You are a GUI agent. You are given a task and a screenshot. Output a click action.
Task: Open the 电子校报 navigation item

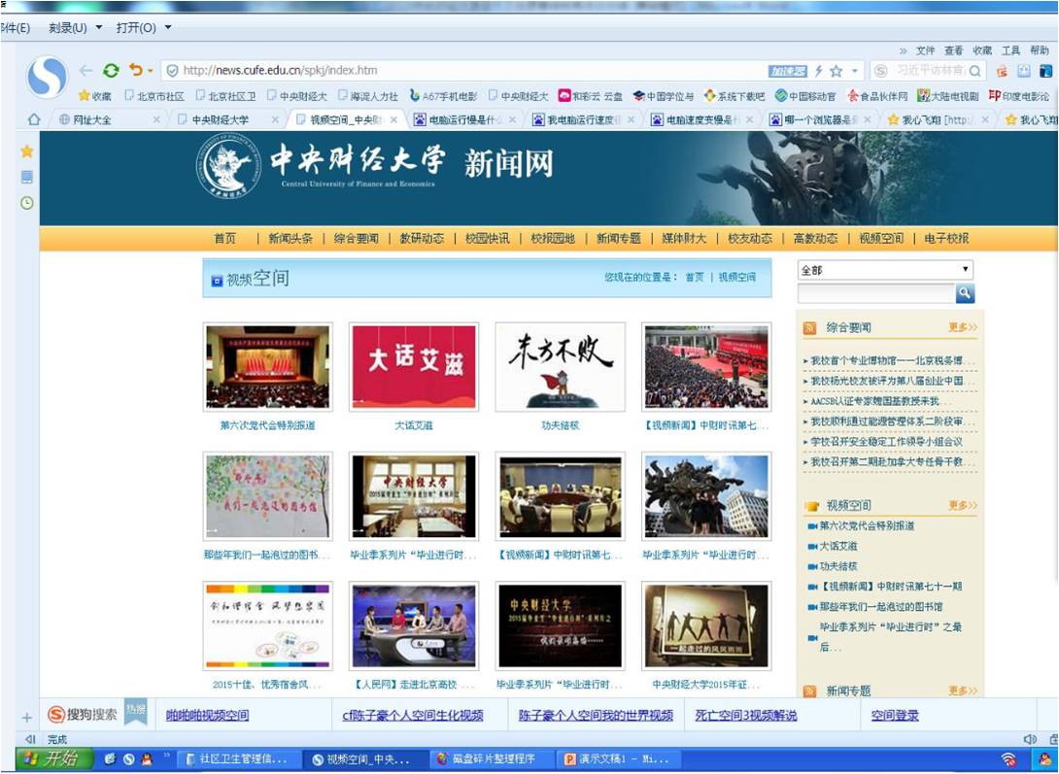point(947,238)
